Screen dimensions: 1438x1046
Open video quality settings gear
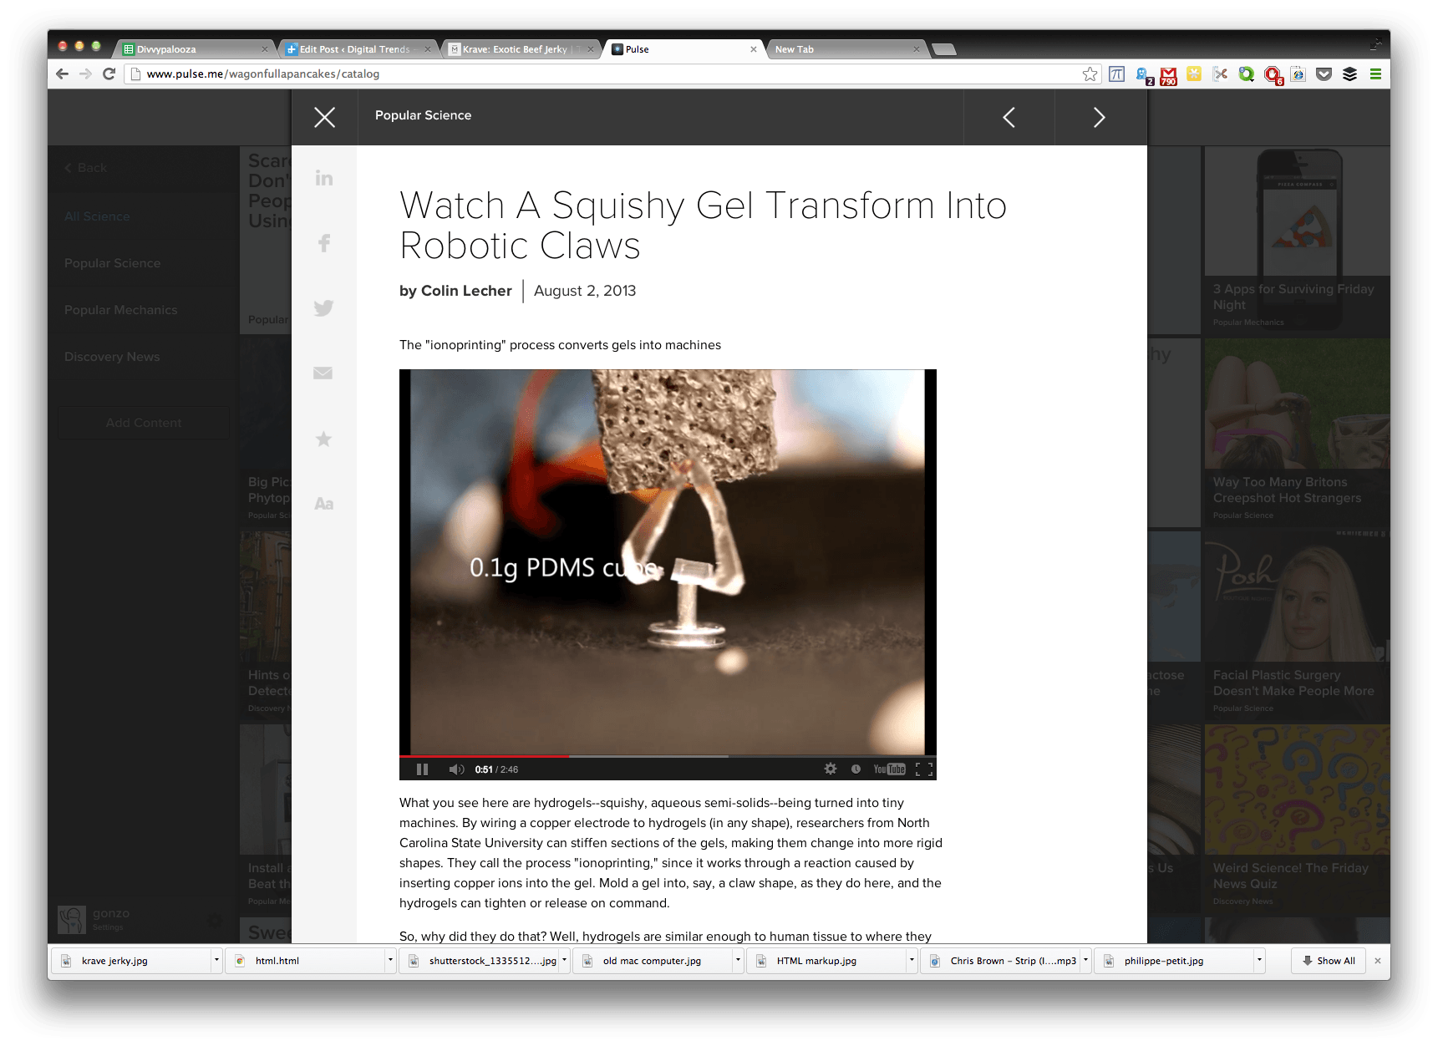click(831, 769)
